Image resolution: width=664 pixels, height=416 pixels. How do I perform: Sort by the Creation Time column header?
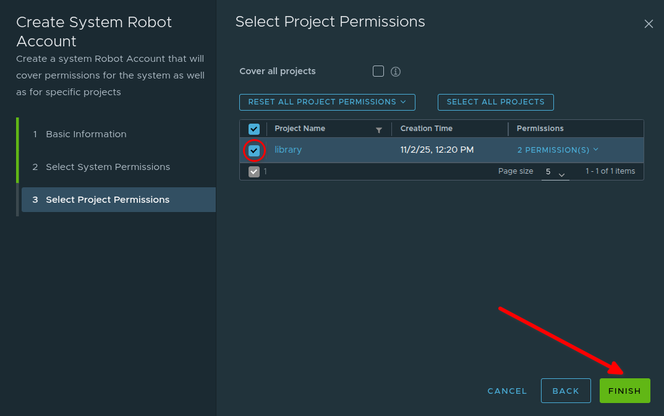coord(427,129)
